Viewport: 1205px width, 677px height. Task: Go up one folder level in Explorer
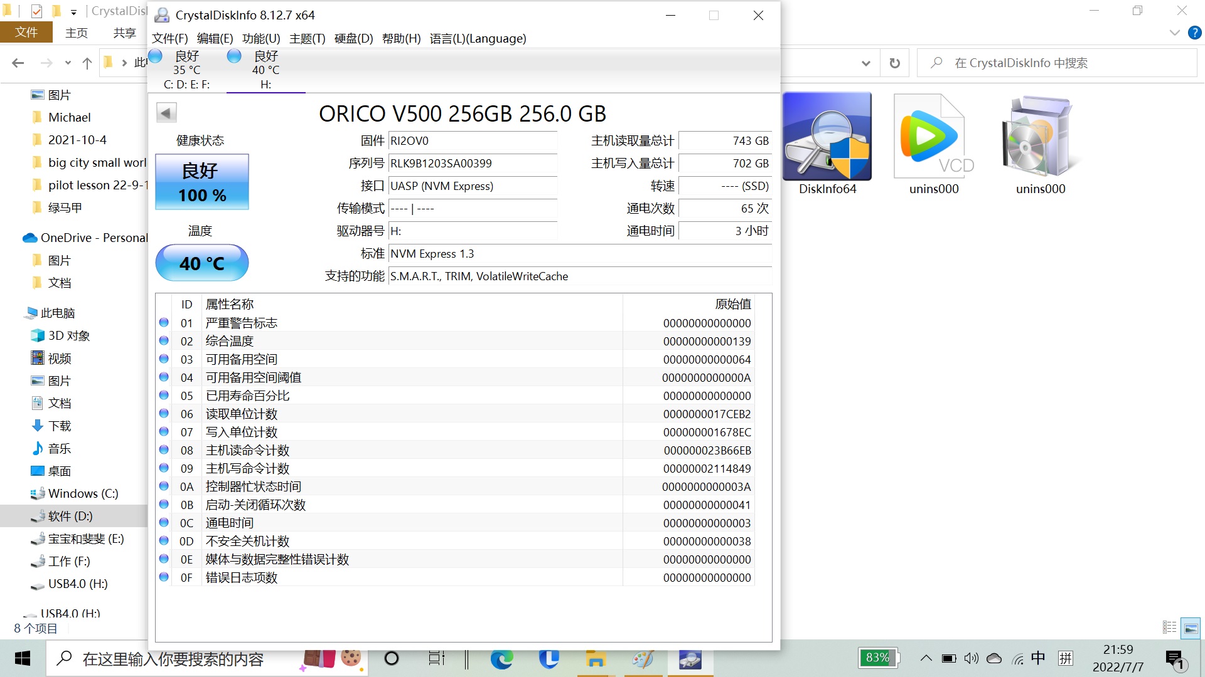point(87,63)
